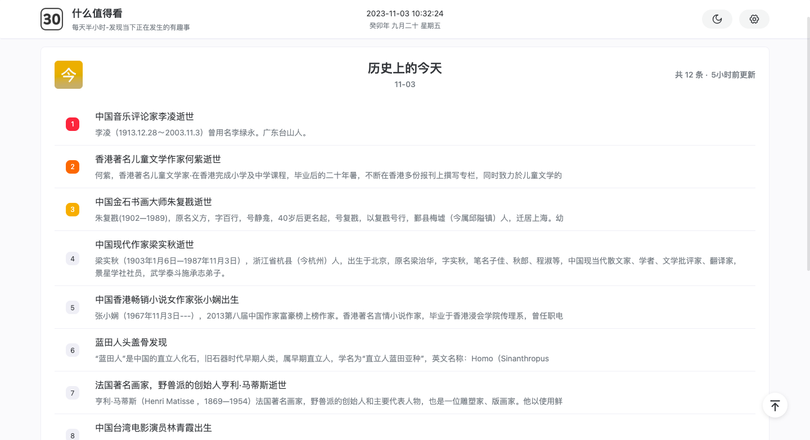Open headline 中国音乐评论家李凌逝世

[x=144, y=116]
